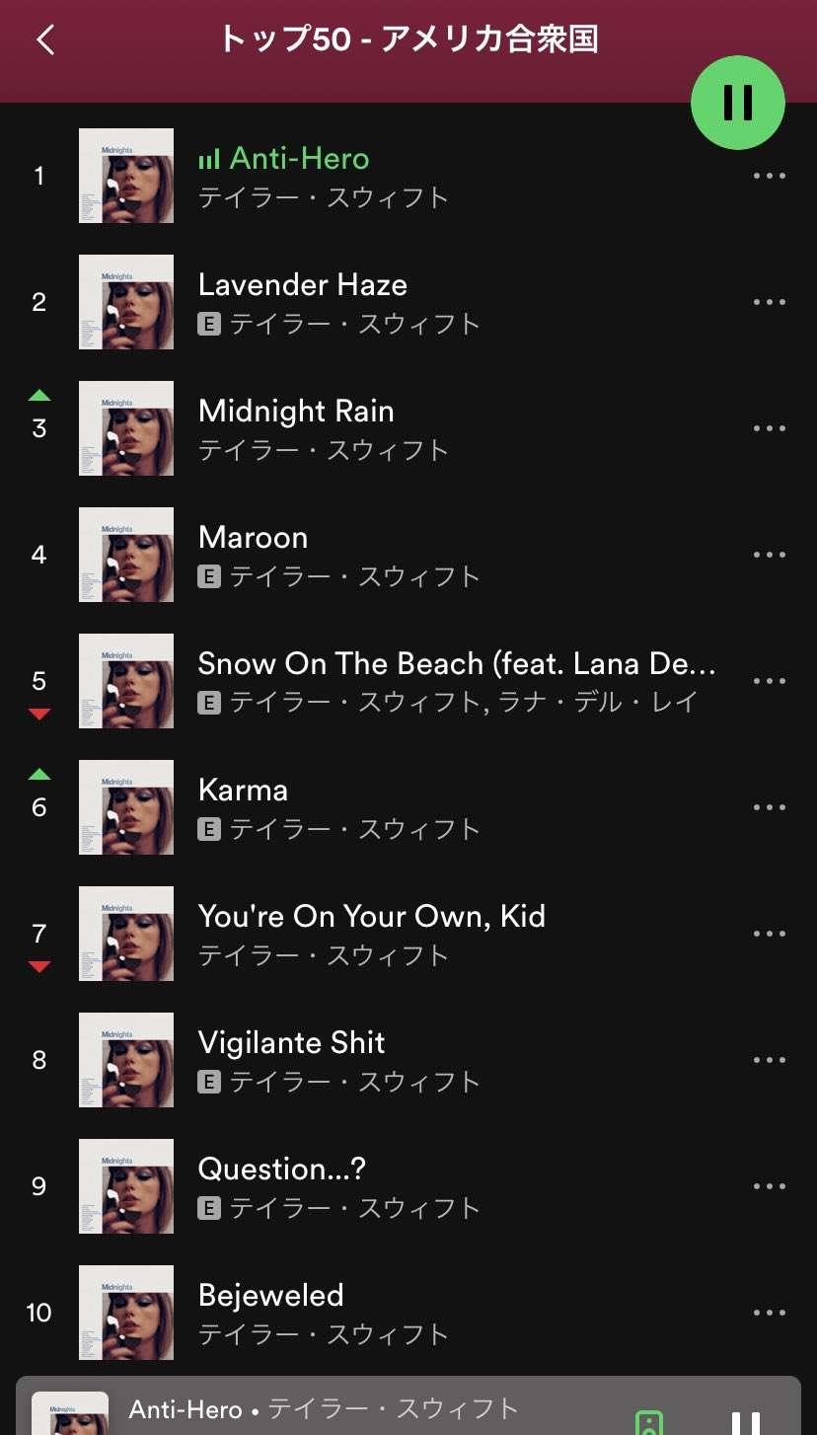Tap the back arrow in header
The width and height of the screenshot is (817, 1435).
(x=45, y=40)
